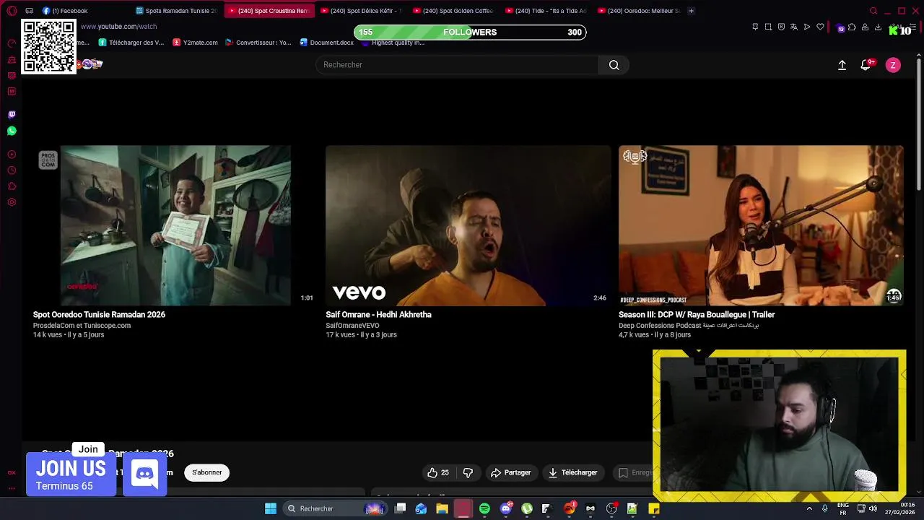This screenshot has width=924, height=520.
Task: Click the YouTube upload/create icon
Action: (842, 65)
